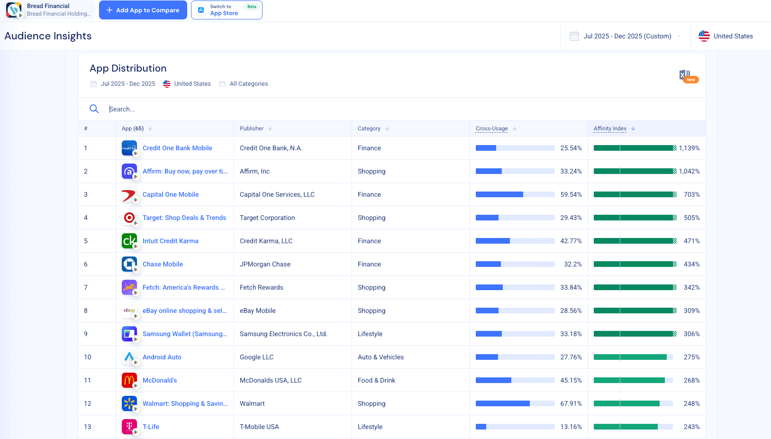This screenshot has width=771, height=439.
Task: Click the Add App to Compare button
Action: (x=143, y=9)
